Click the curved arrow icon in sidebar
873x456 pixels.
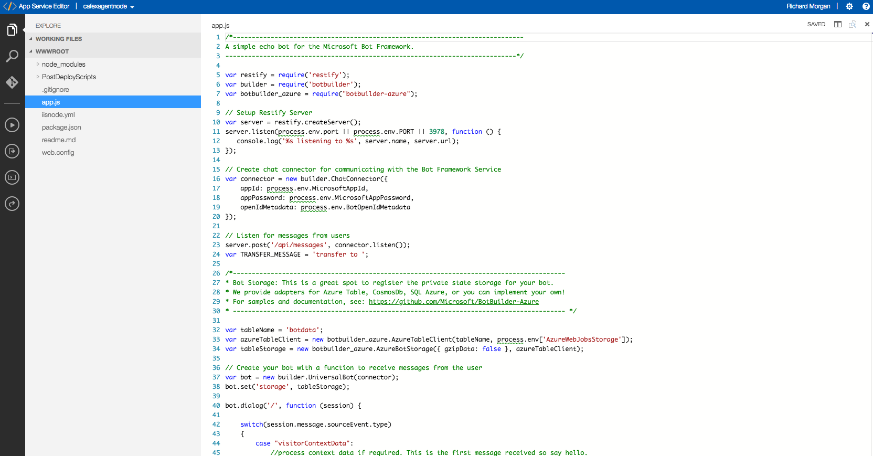click(12, 204)
